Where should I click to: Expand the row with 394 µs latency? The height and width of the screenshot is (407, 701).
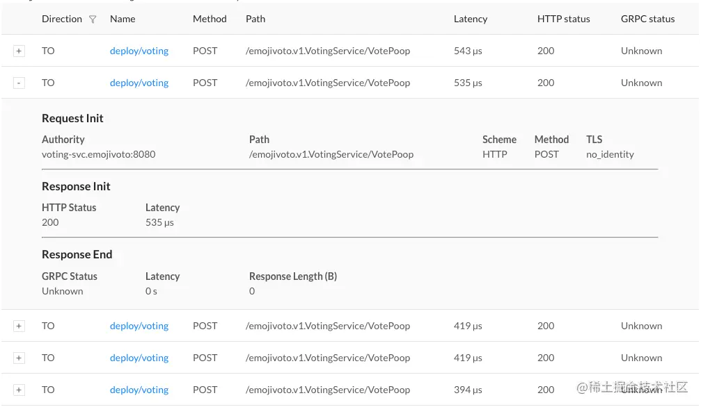[x=19, y=390]
